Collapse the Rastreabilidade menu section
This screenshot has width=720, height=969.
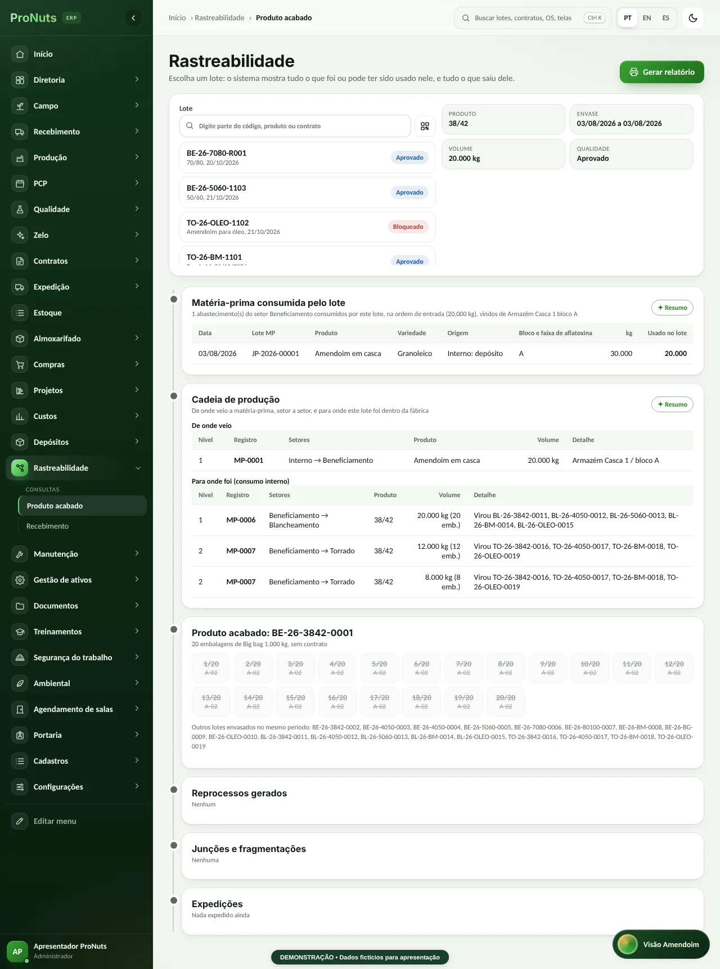(138, 468)
